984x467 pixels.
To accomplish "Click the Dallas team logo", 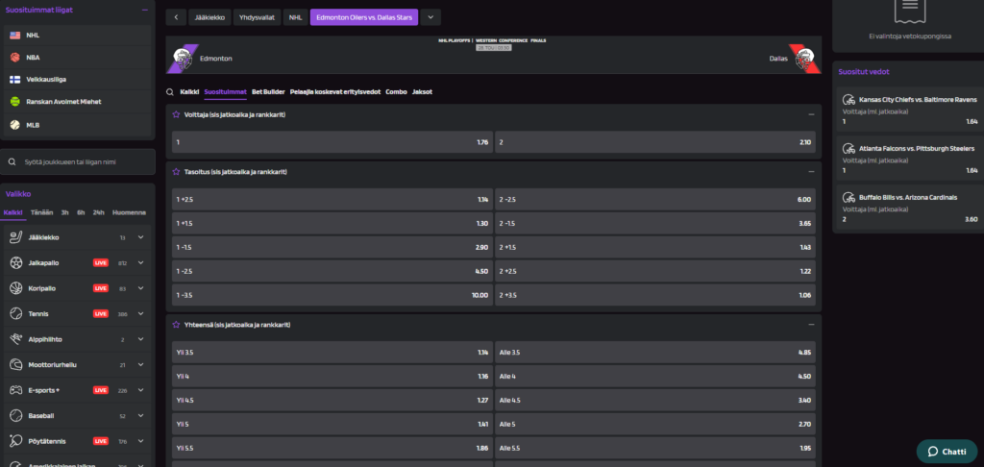I will (804, 59).
